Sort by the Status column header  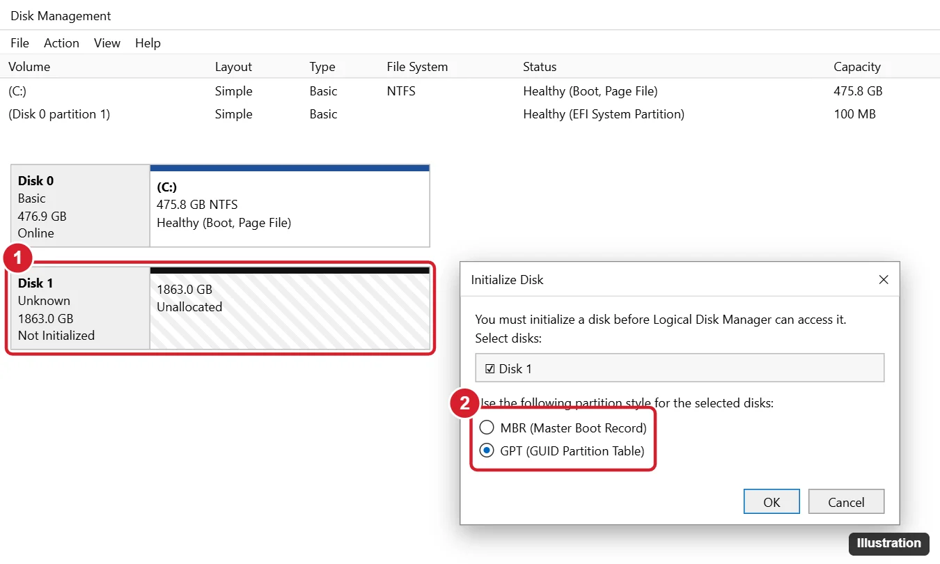[540, 67]
